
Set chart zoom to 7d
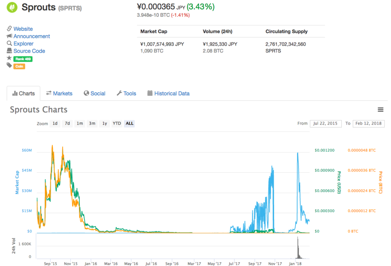click(67, 123)
